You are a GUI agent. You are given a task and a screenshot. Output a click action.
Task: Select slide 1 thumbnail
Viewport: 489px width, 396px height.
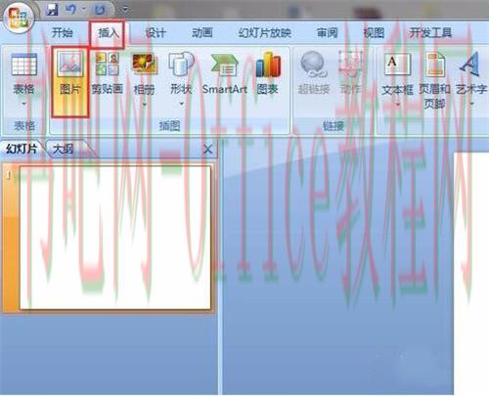tap(114, 238)
